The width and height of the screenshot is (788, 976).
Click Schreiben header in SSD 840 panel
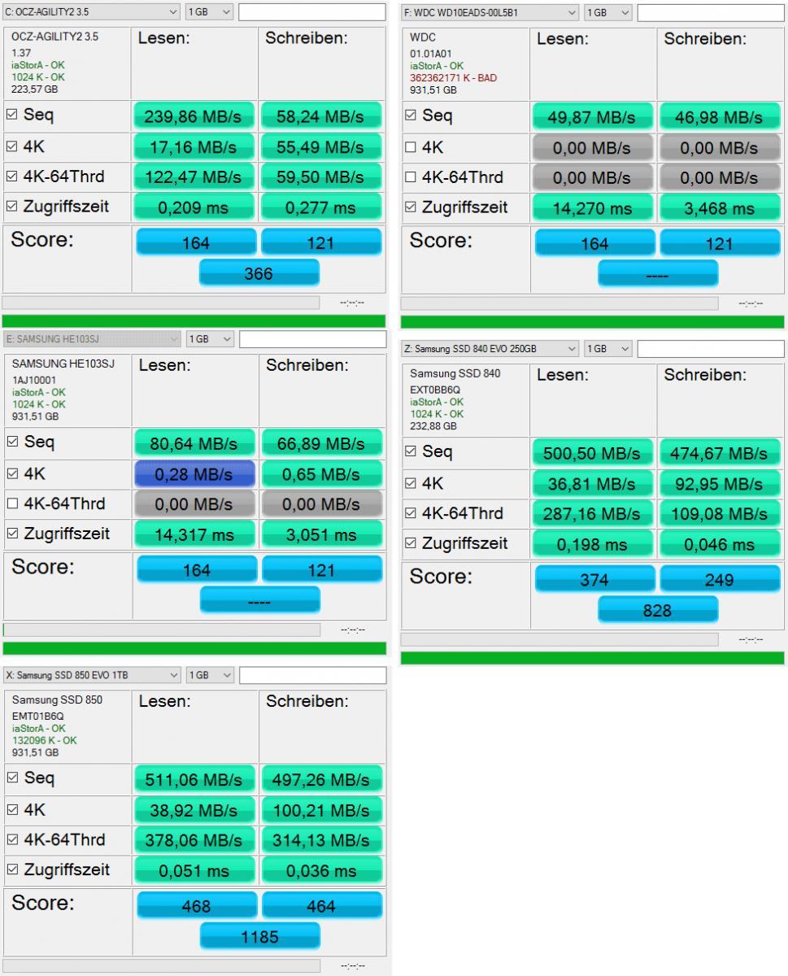click(705, 376)
